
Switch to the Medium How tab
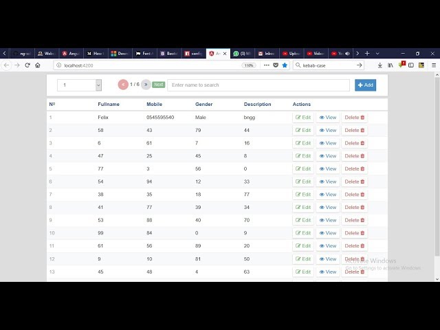click(96, 54)
